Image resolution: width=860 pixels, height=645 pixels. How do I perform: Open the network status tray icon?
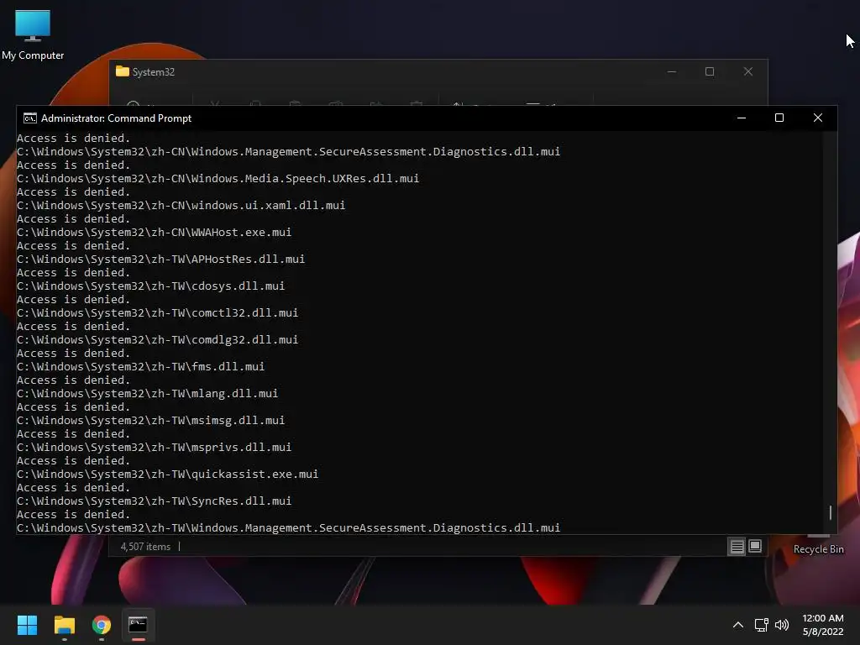[x=761, y=625]
